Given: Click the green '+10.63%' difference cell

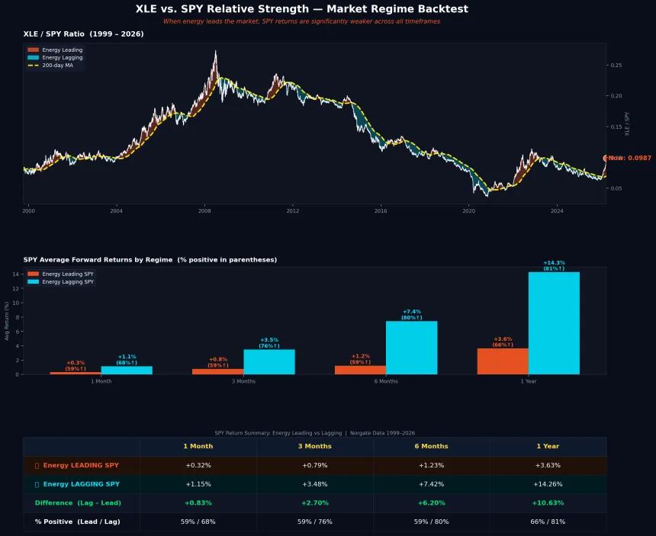Looking at the screenshot, I should tap(548, 503).
